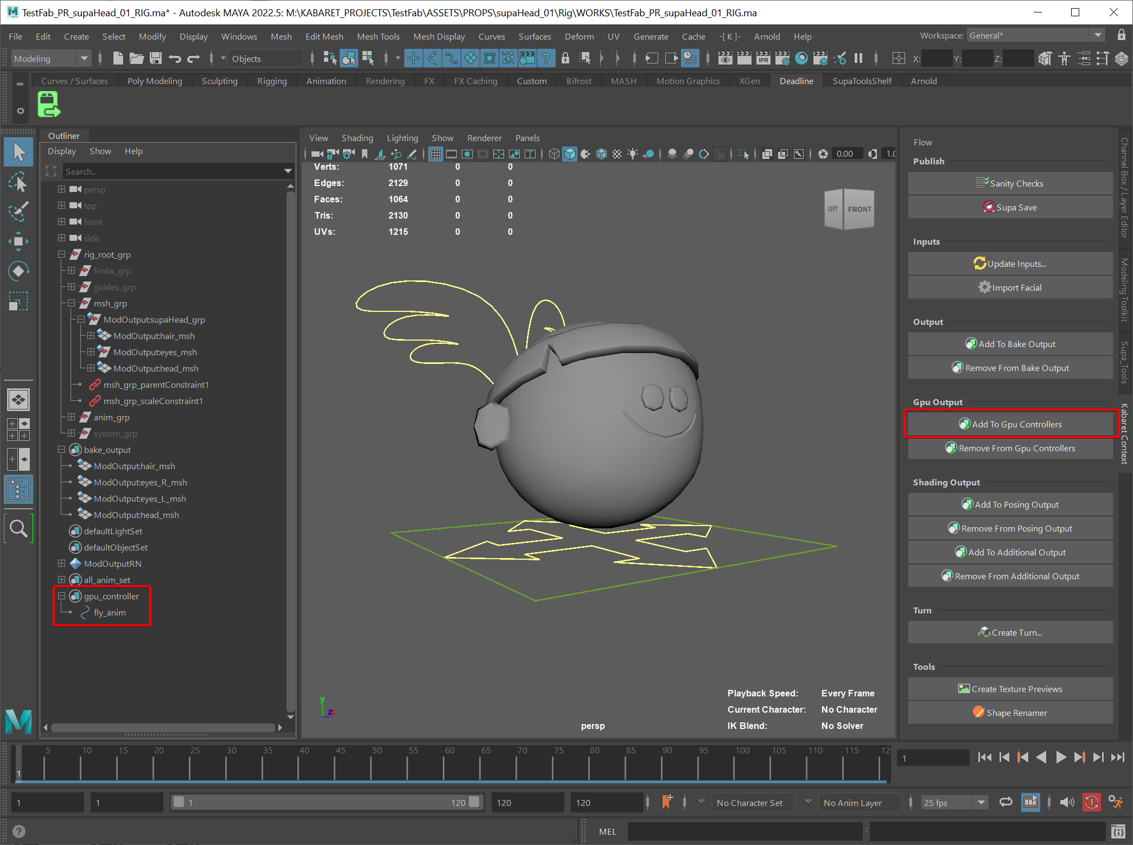Go to start of playback range
The image size is (1133, 845).
984,757
